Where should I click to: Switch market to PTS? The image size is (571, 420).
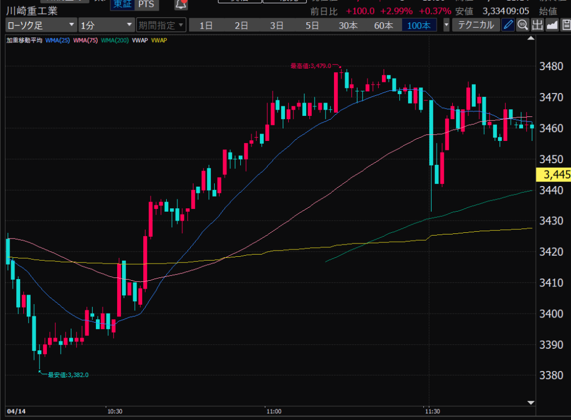(x=147, y=5)
